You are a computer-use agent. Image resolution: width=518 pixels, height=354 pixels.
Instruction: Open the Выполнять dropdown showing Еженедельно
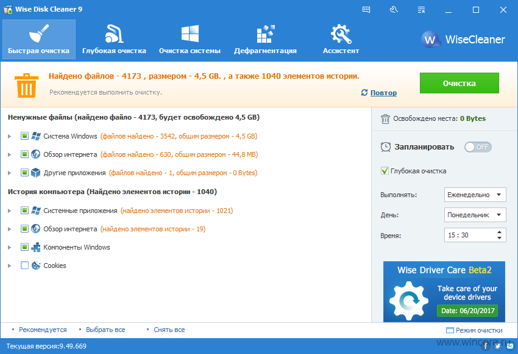coord(475,195)
